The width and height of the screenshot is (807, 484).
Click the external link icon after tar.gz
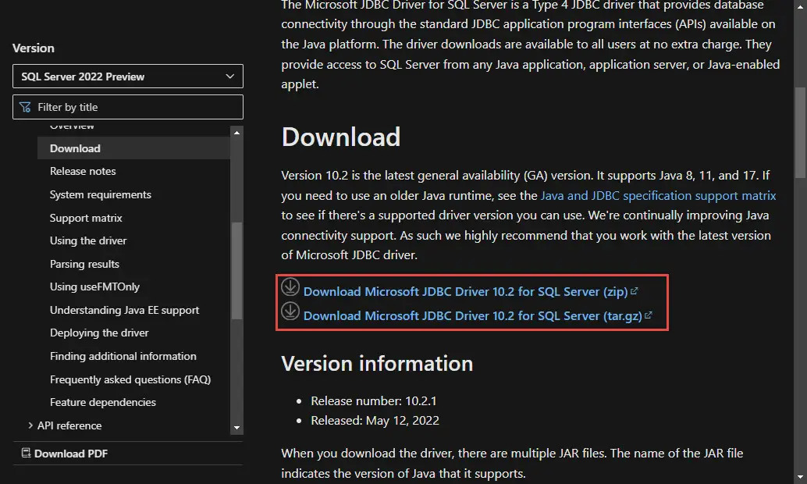648,315
